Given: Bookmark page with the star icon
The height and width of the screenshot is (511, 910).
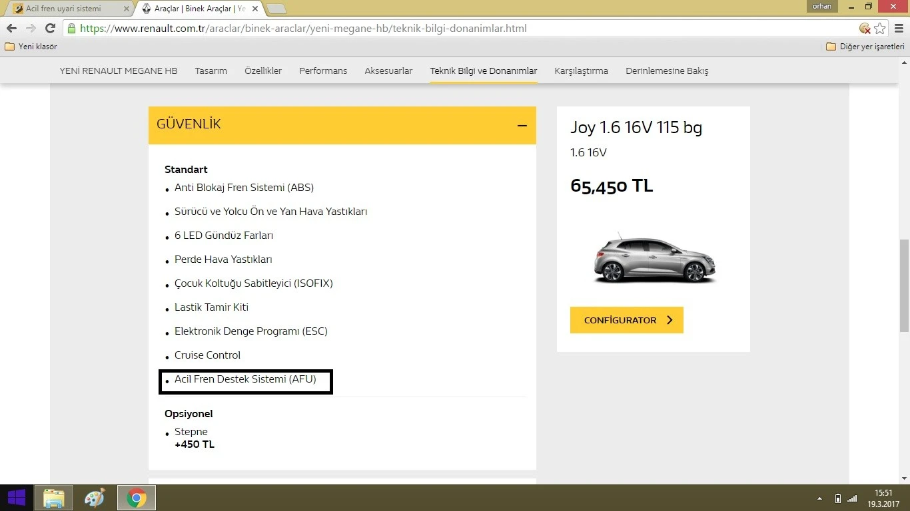Looking at the screenshot, I should pos(880,29).
